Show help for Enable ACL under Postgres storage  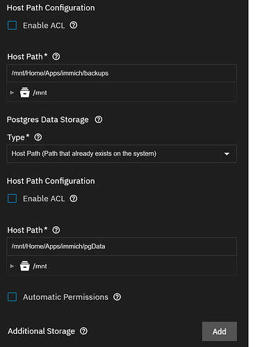tap(74, 198)
